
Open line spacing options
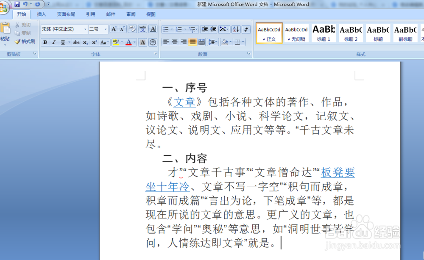[212, 42]
